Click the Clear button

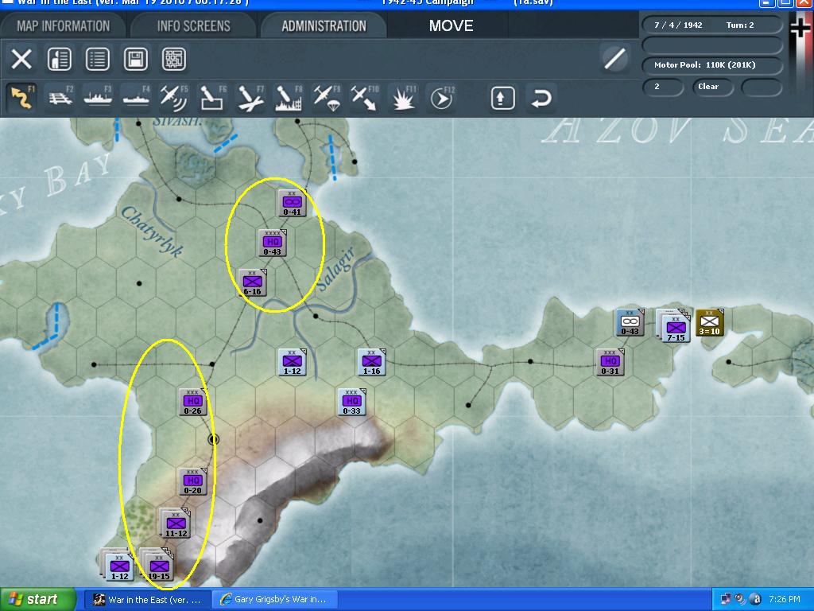(712, 87)
